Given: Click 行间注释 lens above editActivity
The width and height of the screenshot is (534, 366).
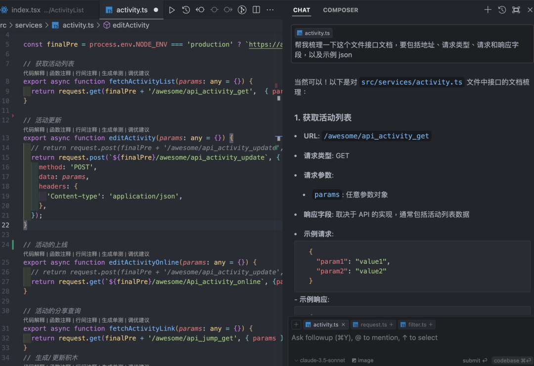Looking at the screenshot, I should point(86,129).
